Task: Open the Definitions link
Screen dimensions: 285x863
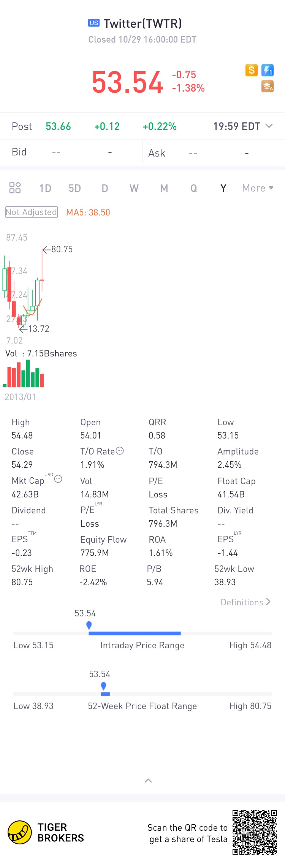Action: click(245, 602)
